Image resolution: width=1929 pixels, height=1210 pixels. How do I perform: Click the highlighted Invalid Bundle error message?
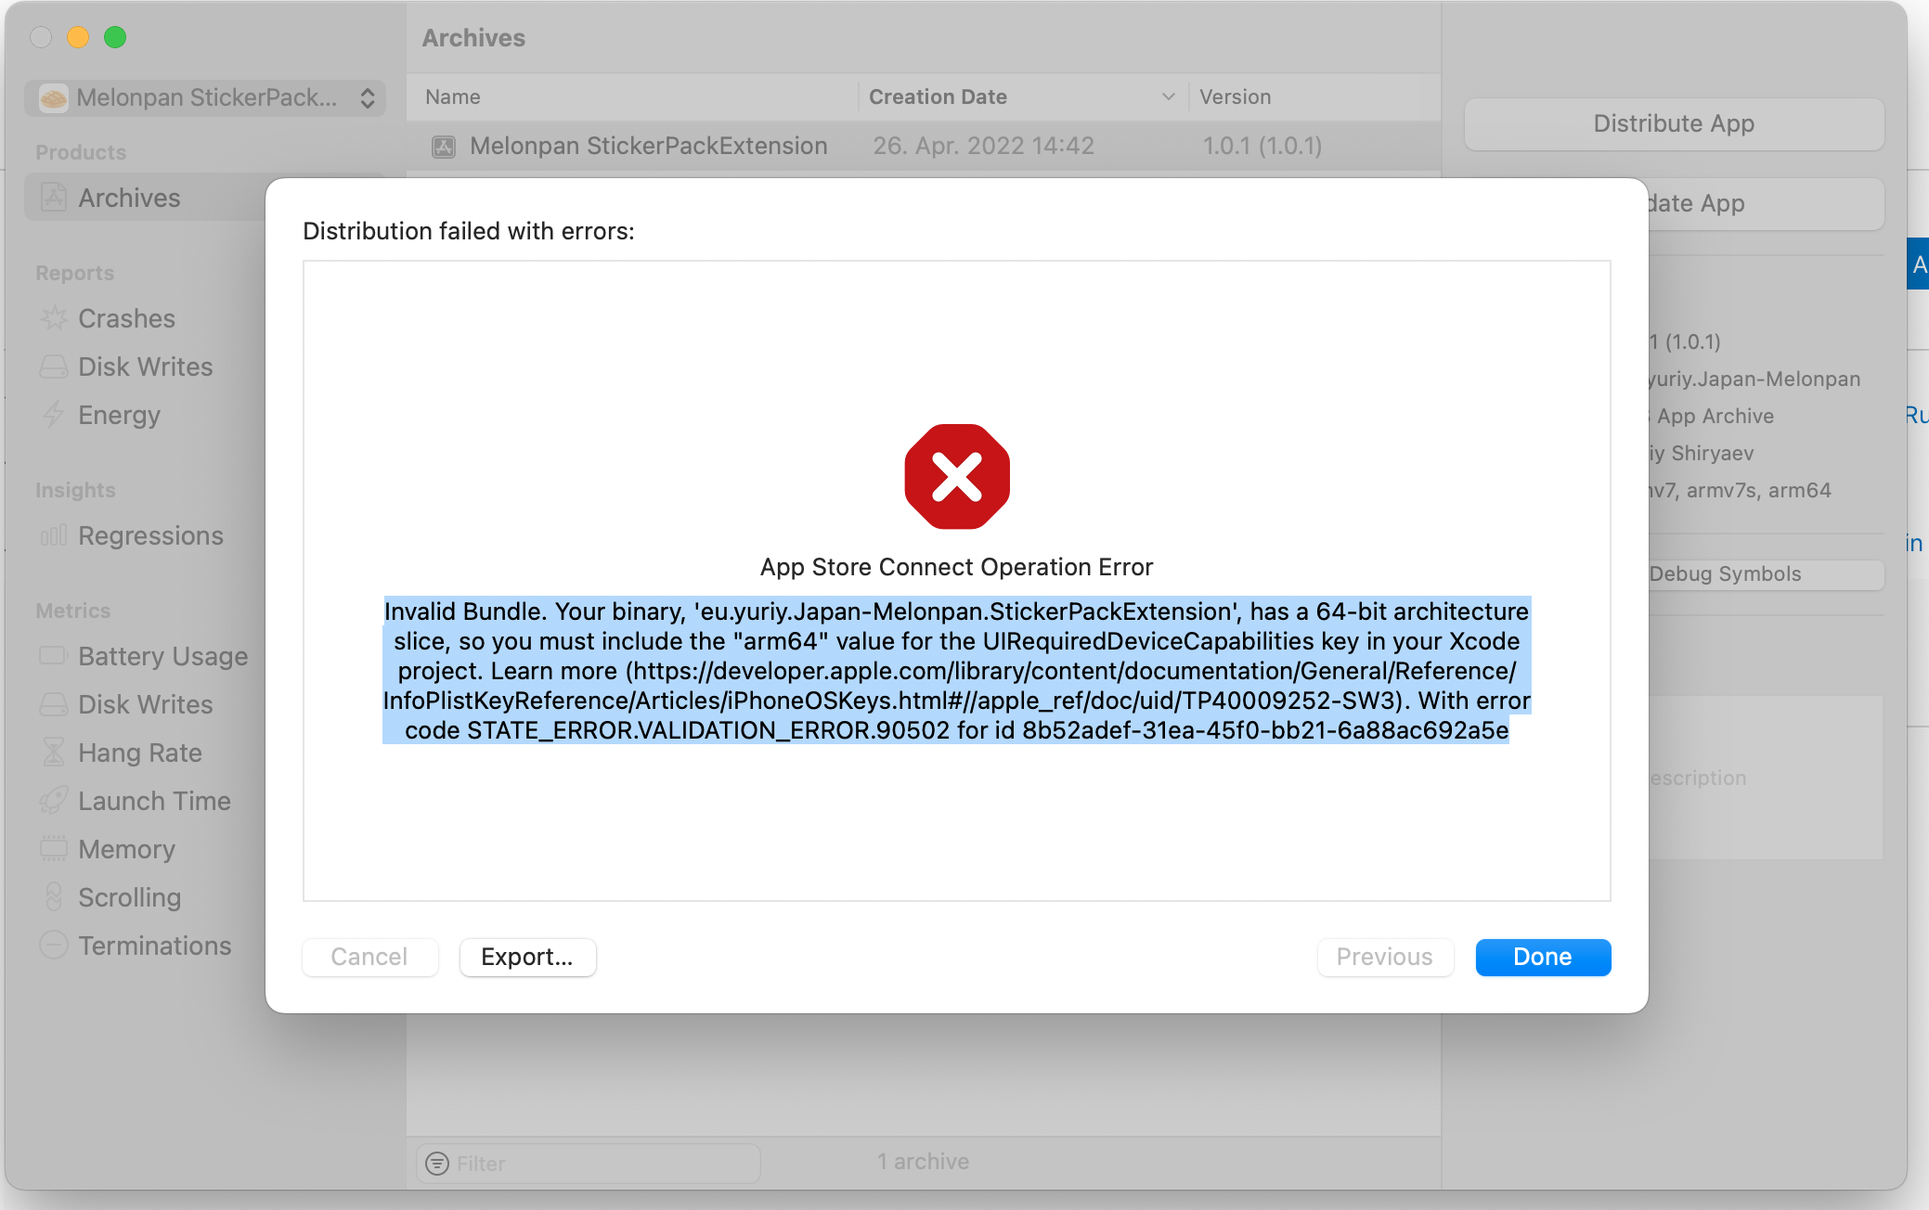[x=957, y=670]
